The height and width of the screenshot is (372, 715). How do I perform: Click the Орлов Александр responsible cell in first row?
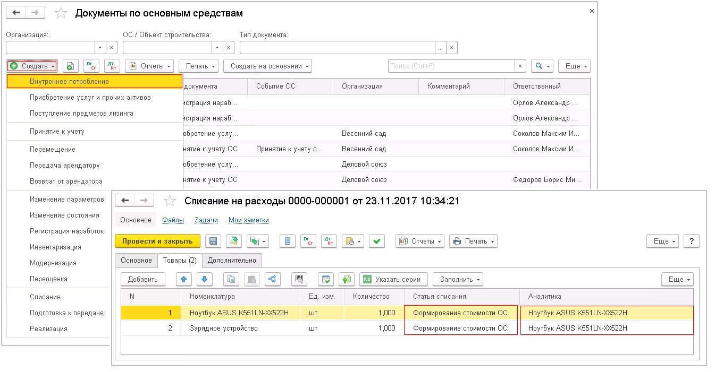tap(547, 103)
